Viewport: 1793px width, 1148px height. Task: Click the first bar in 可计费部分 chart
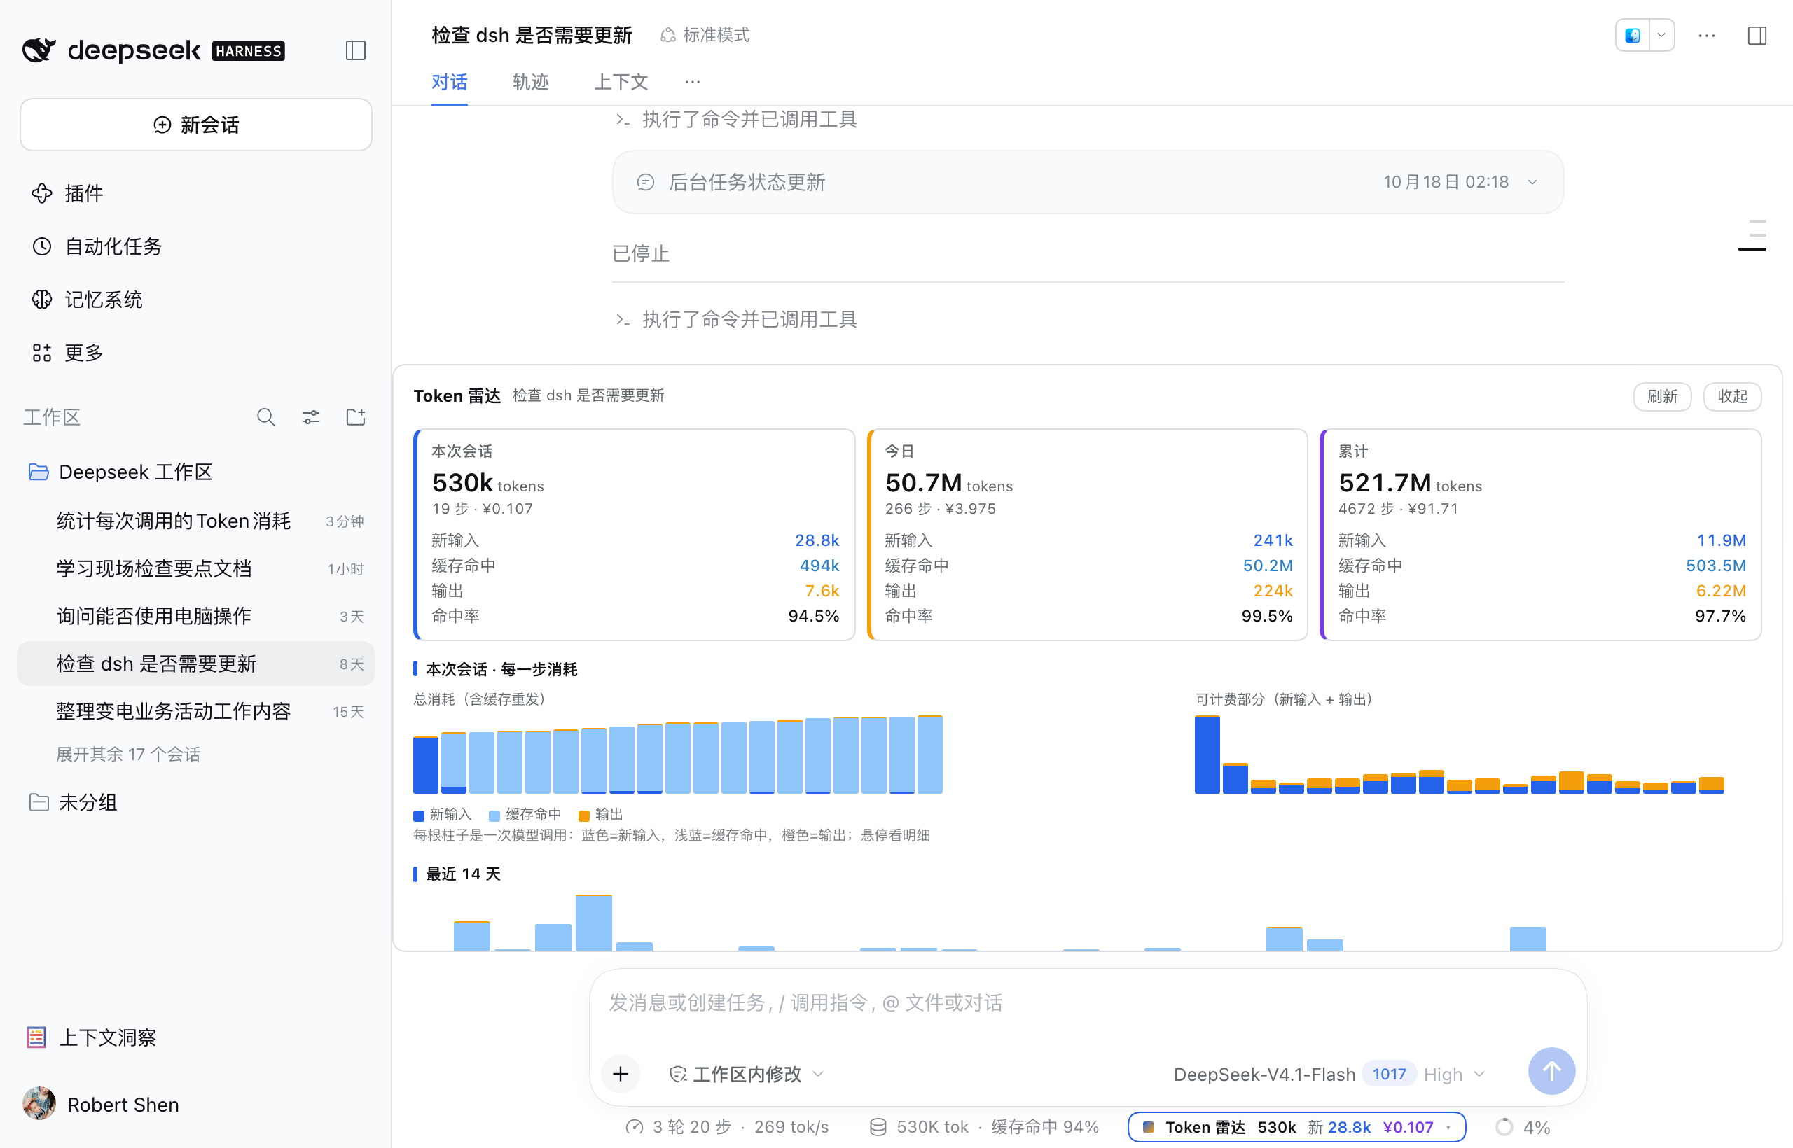point(1207,755)
